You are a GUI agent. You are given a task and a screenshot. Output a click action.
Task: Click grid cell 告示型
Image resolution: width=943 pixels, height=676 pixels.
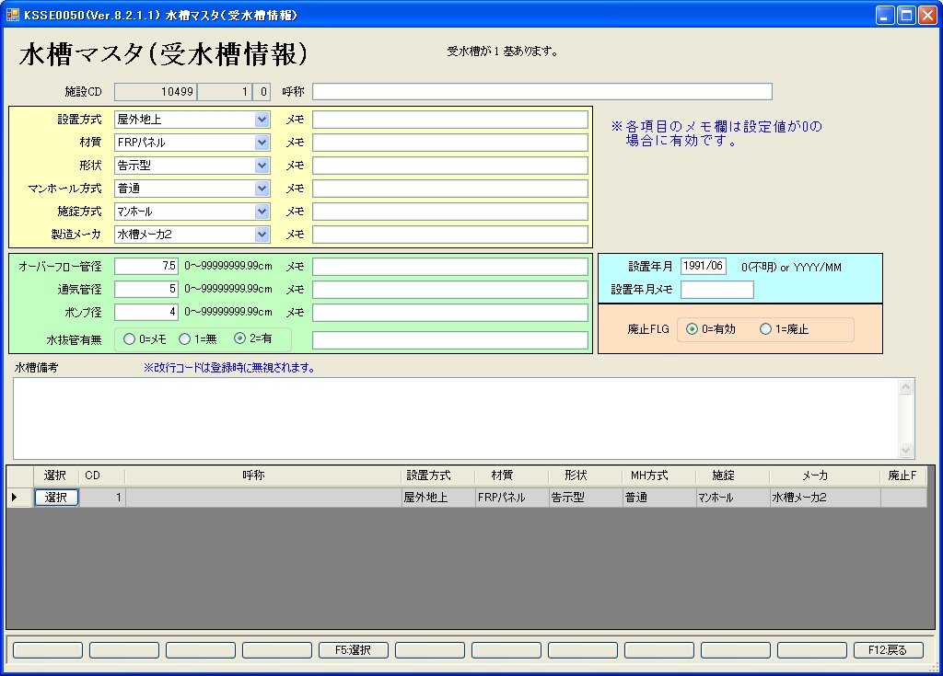point(585,498)
